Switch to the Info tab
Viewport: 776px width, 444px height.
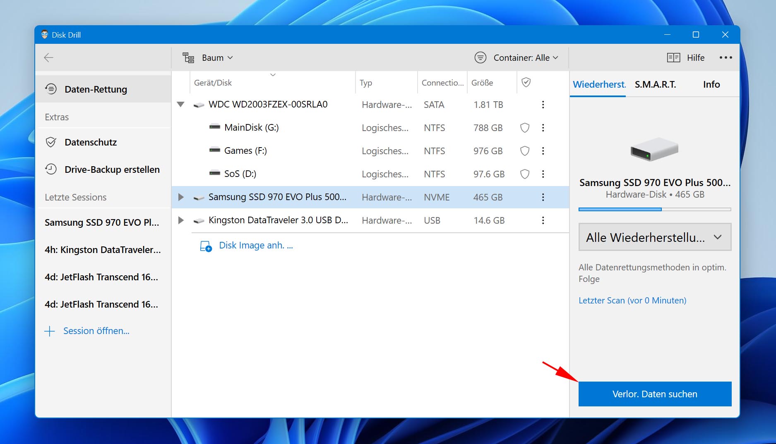coord(711,84)
